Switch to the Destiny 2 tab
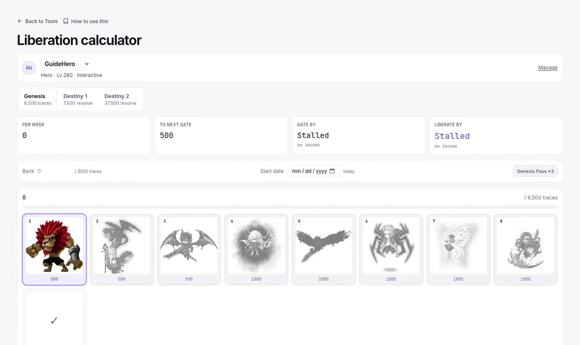The image size is (580, 345). [120, 99]
